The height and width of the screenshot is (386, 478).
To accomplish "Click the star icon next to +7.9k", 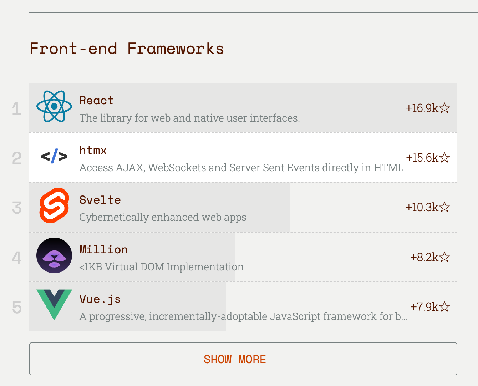I will click(x=444, y=306).
